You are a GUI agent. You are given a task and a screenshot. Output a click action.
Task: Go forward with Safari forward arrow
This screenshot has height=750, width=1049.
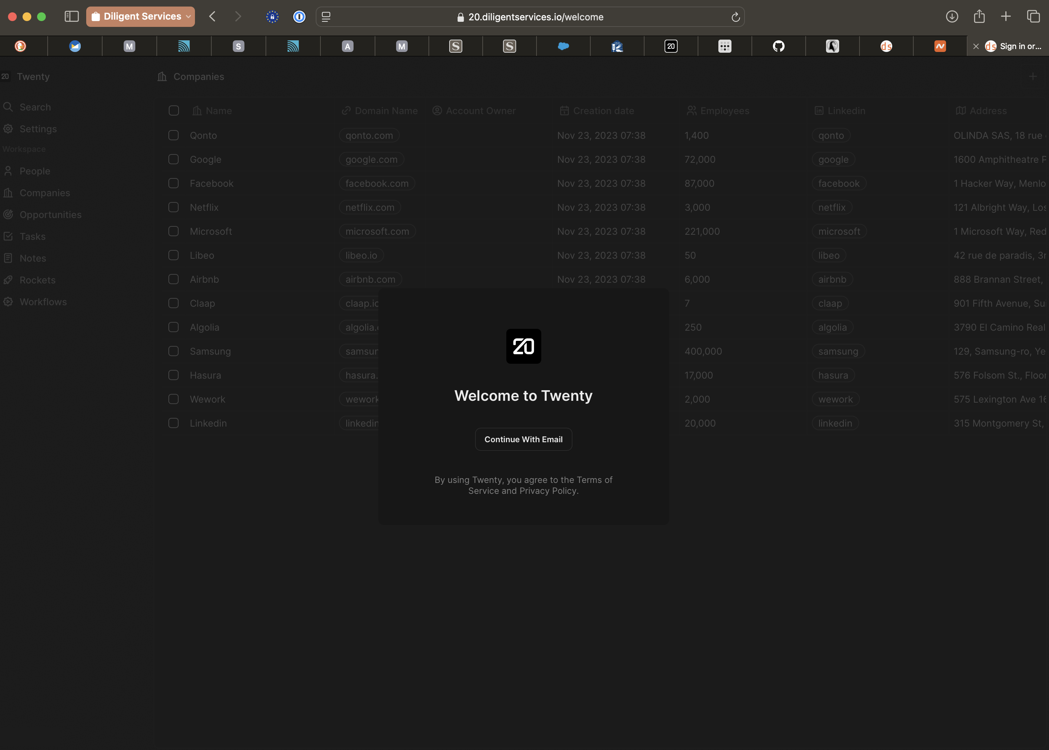[x=238, y=17]
